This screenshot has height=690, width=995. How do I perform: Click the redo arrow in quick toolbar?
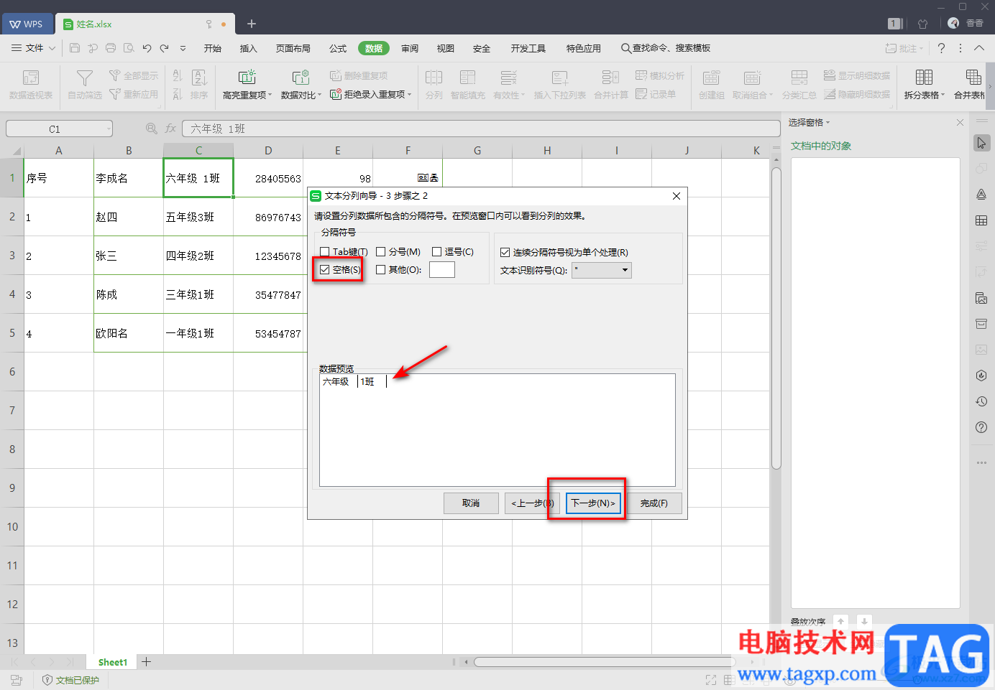point(165,48)
